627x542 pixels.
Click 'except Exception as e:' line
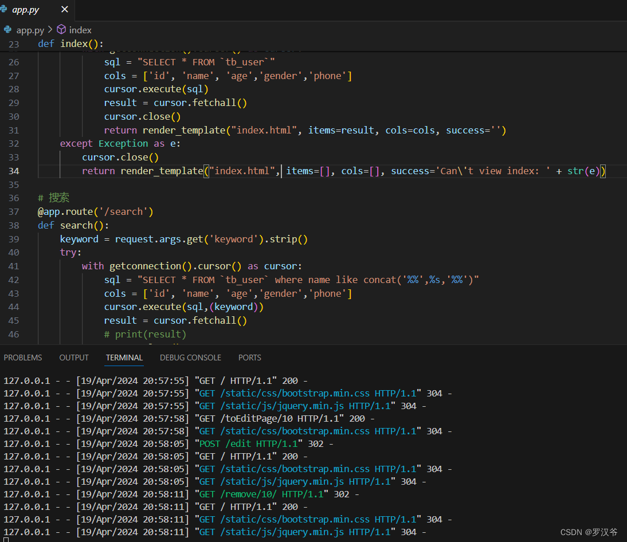click(120, 143)
